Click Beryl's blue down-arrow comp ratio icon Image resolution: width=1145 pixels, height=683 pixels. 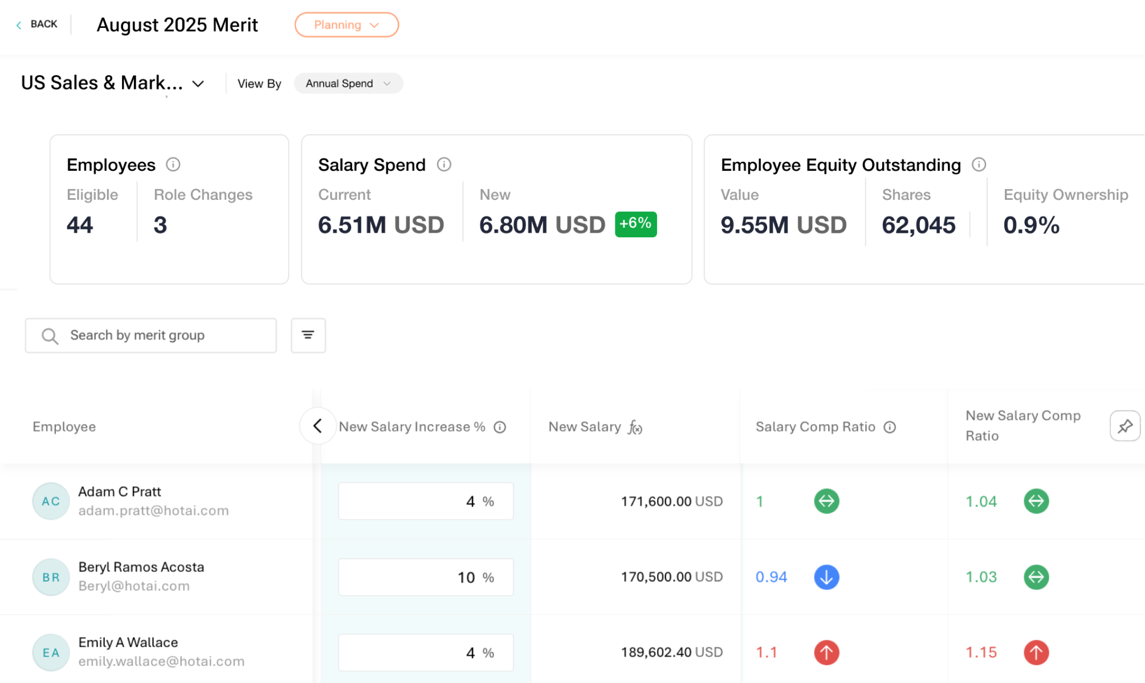(826, 577)
